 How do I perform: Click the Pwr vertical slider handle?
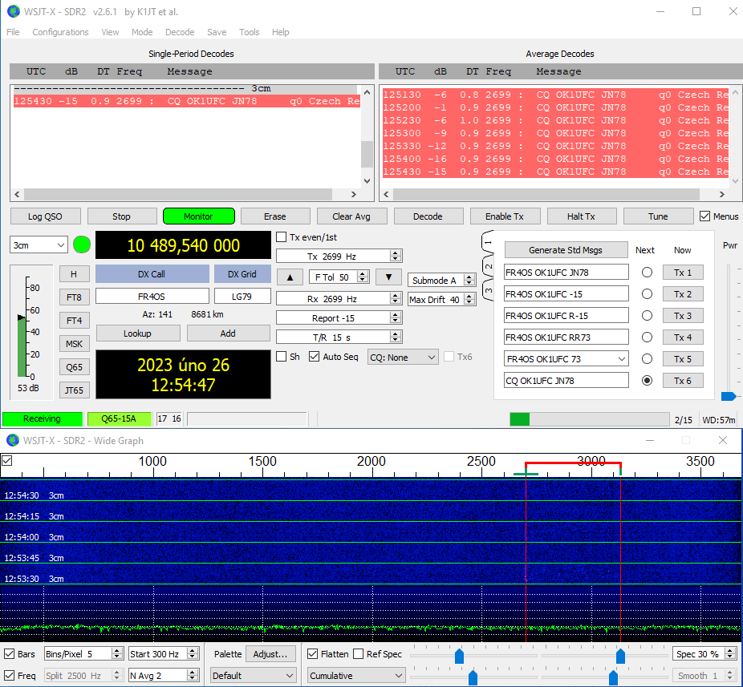coord(729,396)
